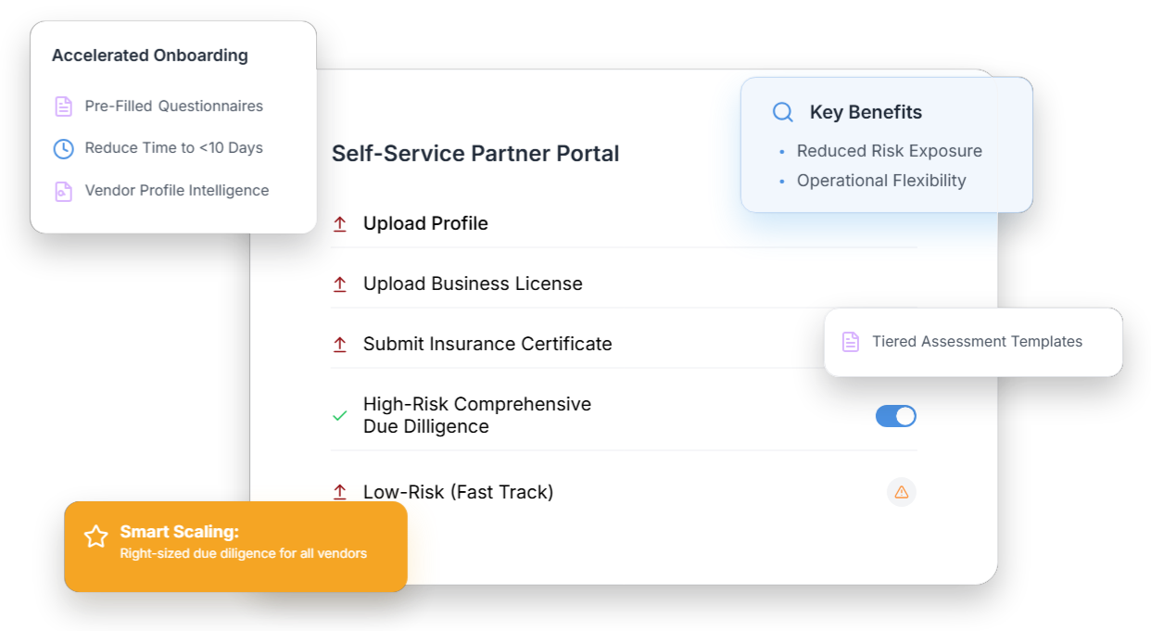The image size is (1151, 631).
Task: Open the Upload Profile row
Action: click(x=425, y=222)
